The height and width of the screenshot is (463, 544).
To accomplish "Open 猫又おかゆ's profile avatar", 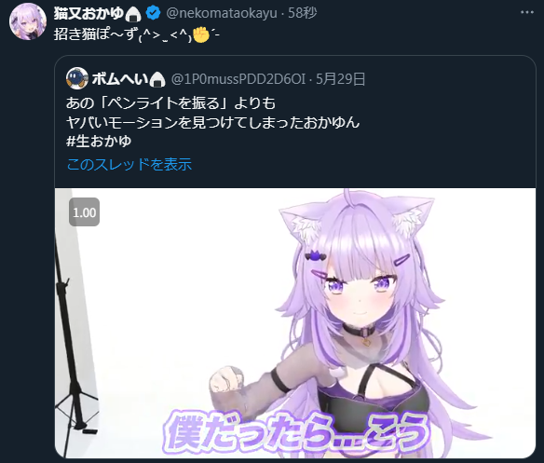I will [x=28, y=22].
